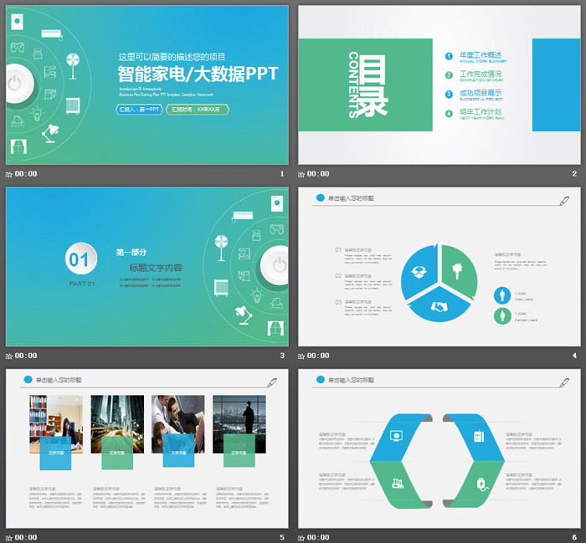Click the air conditioner icon on slide 1
Viewport: 586px width, 543px height.
pos(52,34)
